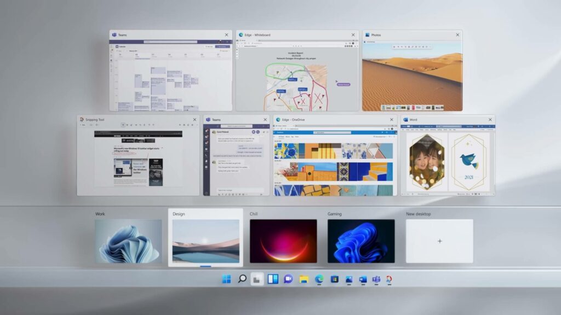Open the Chat icon on the taskbar
The height and width of the screenshot is (315, 561).
pos(288,279)
